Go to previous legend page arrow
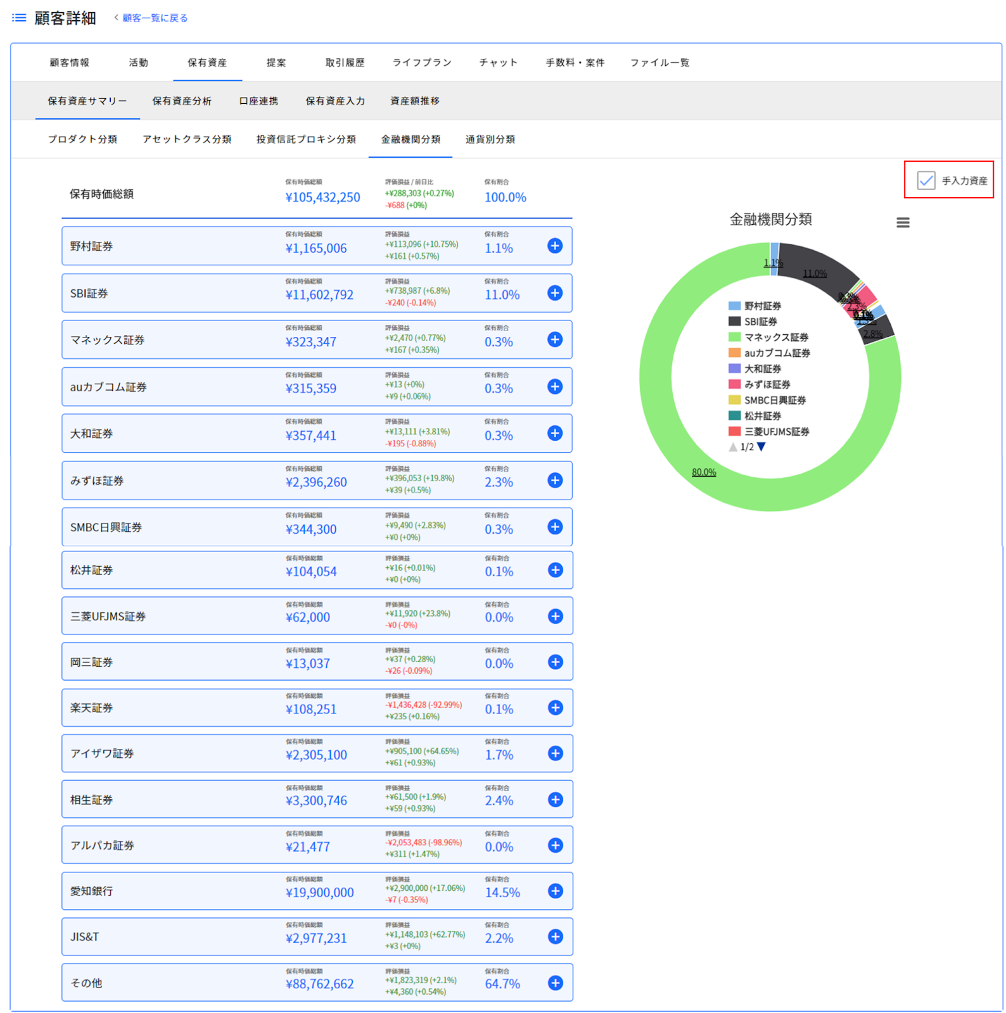Image resolution: width=1006 pixels, height=1013 pixels. coord(733,447)
